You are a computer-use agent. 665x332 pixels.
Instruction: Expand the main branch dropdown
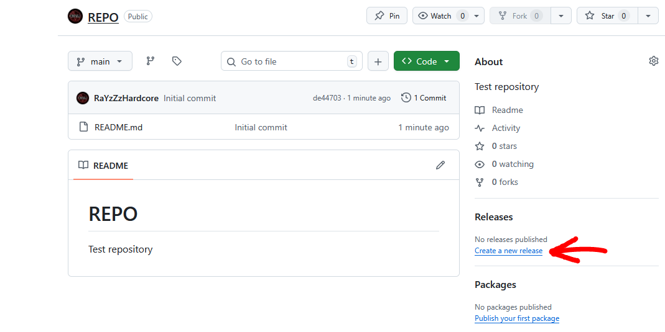point(100,61)
